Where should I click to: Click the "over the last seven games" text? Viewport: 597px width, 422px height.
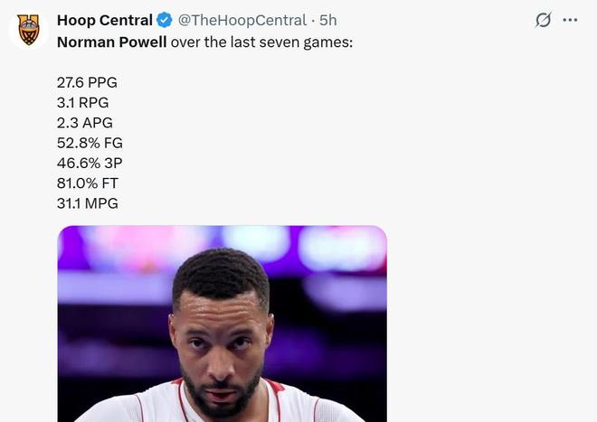(x=261, y=42)
